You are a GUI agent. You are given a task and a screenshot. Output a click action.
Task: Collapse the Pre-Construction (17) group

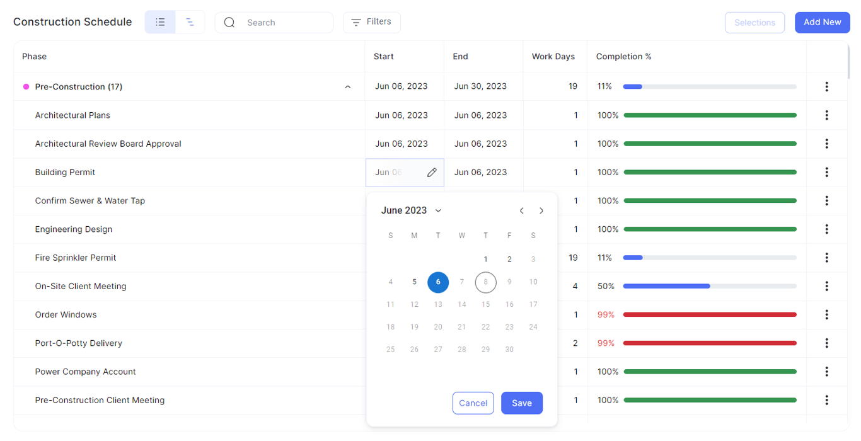pos(348,87)
